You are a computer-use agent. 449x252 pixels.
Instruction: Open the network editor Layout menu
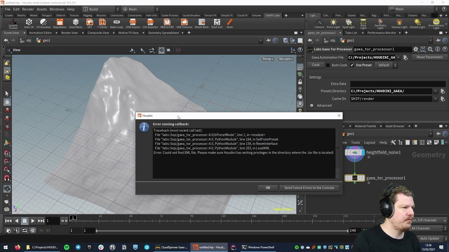(x=370, y=143)
